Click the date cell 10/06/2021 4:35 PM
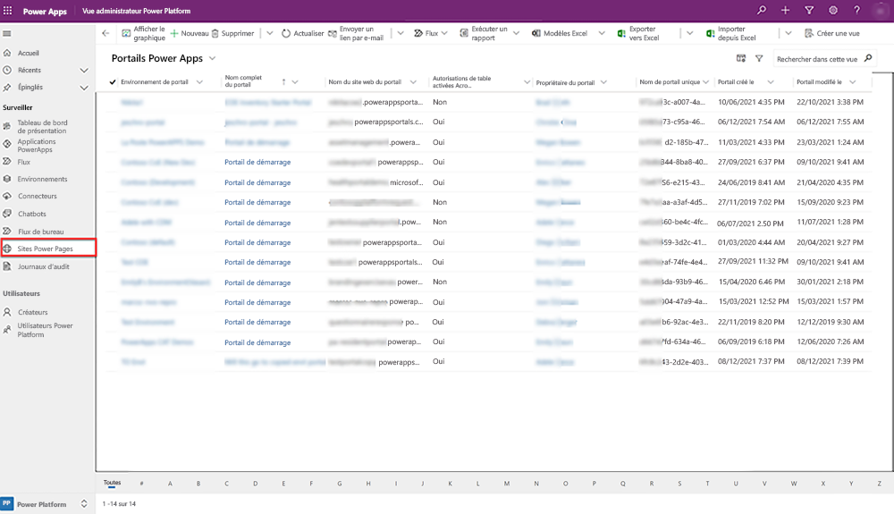The width and height of the screenshot is (894, 514). [751, 102]
